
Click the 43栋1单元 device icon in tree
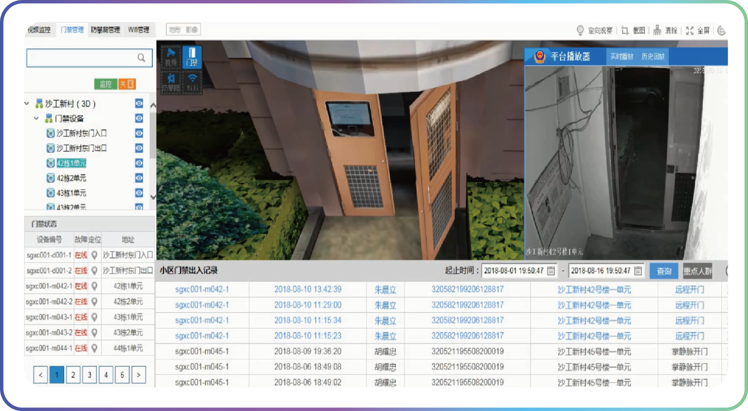[51, 193]
